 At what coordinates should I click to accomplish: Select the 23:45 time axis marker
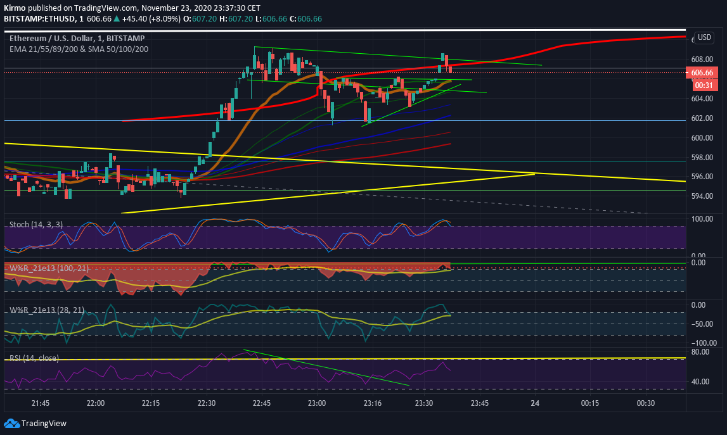tap(479, 403)
